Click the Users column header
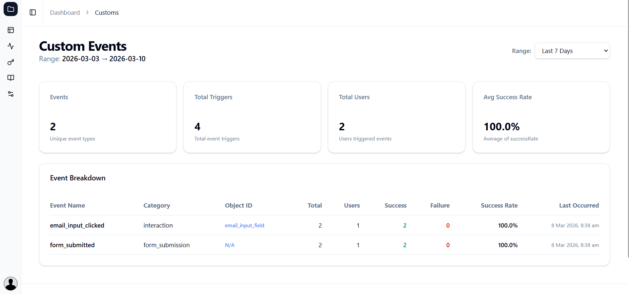629x294 pixels. pos(352,205)
